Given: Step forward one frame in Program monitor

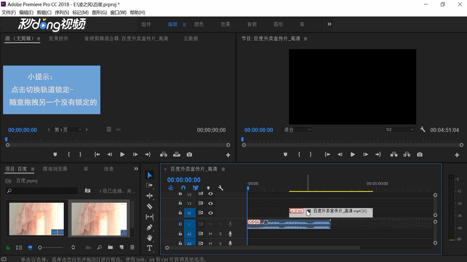Looking at the screenshot, I should tap(366, 155).
